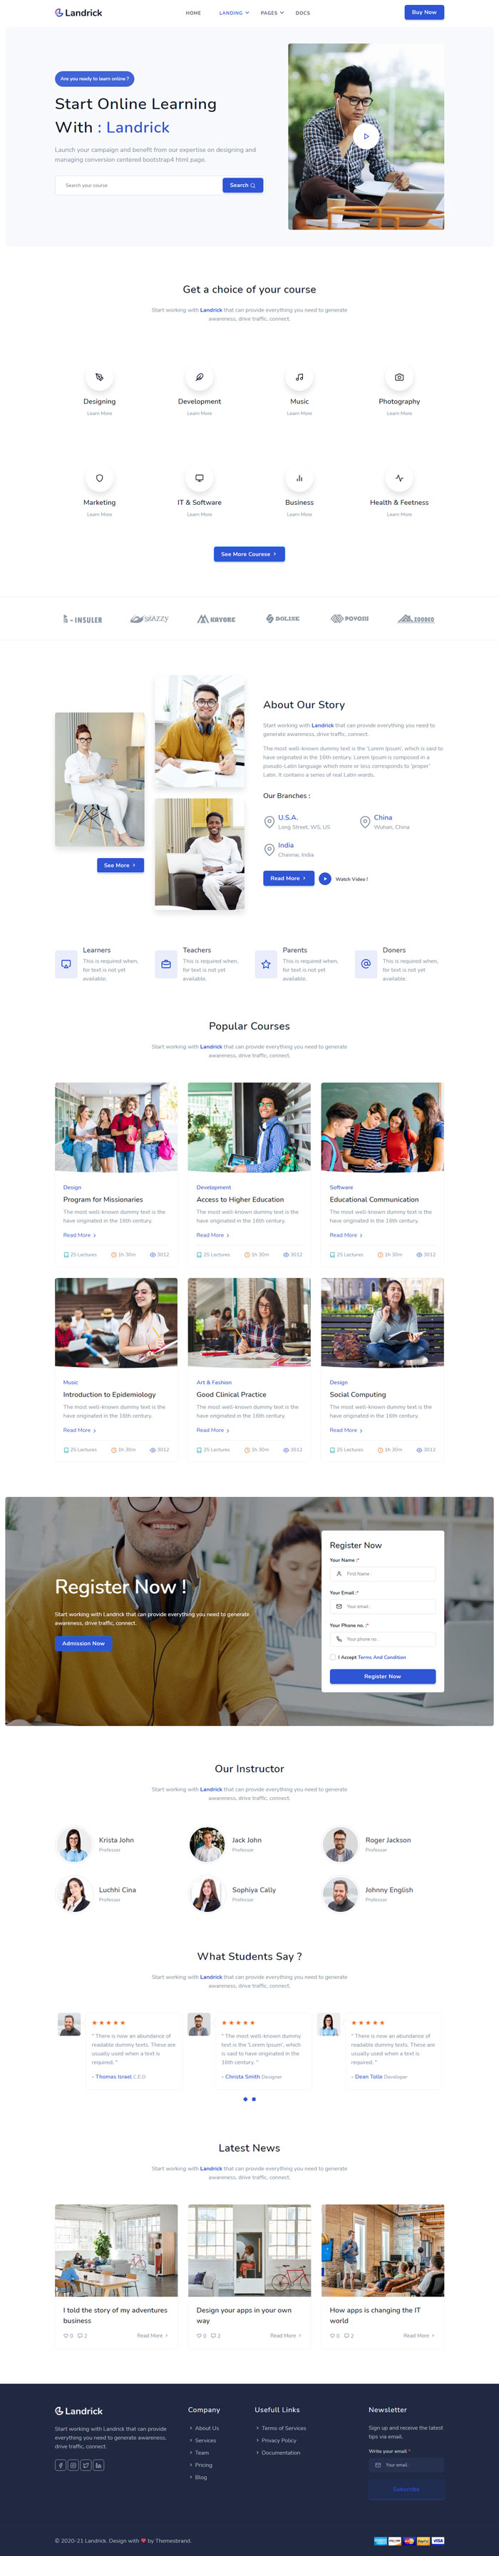Expand the Landing dropdown in navbar
The height and width of the screenshot is (2556, 499).
point(233,13)
